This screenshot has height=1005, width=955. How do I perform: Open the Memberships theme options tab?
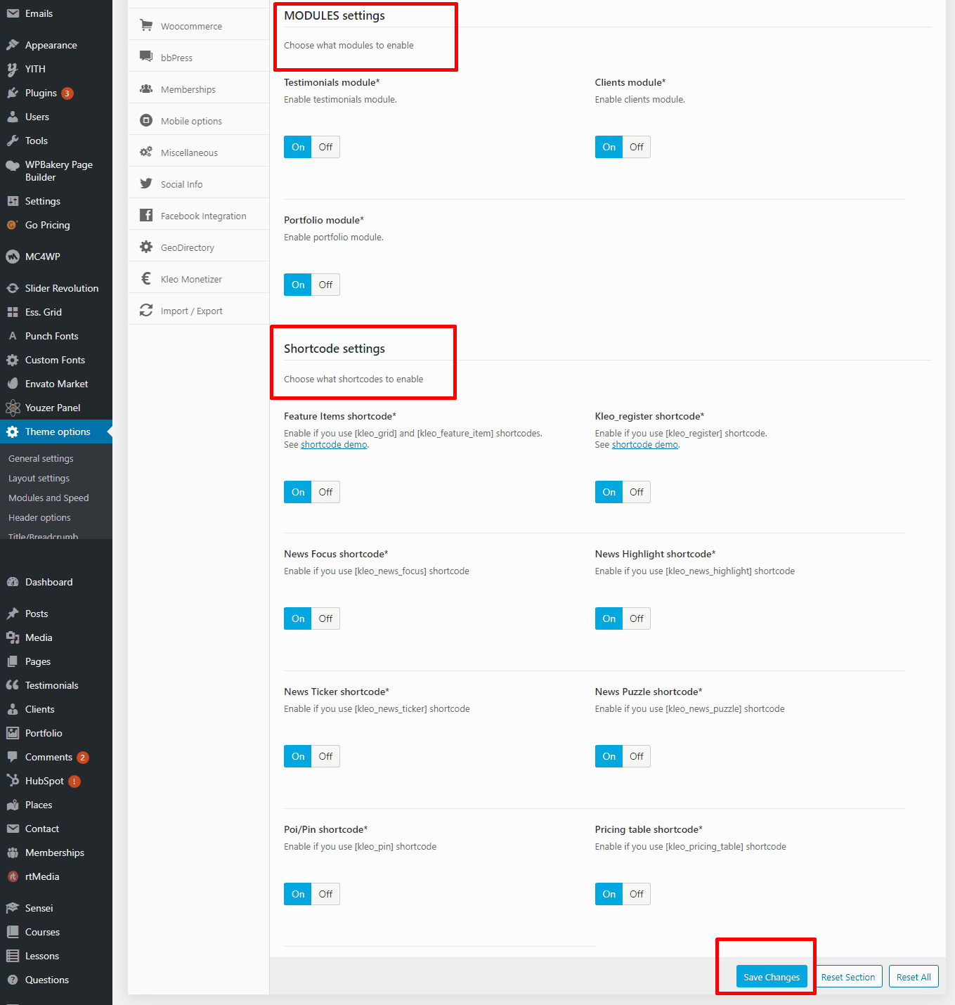point(199,89)
